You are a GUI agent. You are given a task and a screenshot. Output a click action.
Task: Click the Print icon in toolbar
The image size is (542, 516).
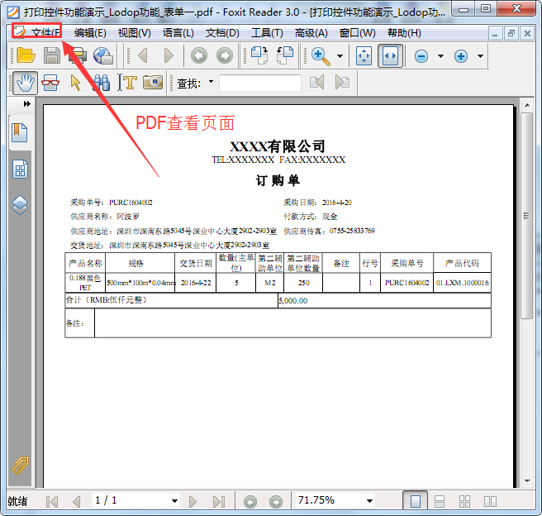pos(78,55)
